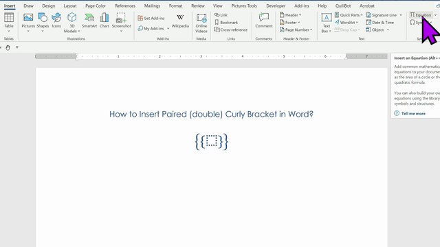Switch to the Design tab
440x247 pixels.
click(x=49, y=5)
